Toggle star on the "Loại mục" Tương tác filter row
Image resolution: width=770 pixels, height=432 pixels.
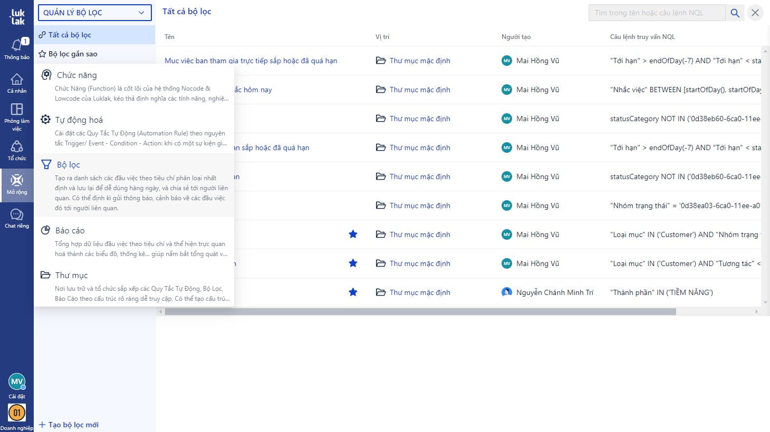point(353,263)
